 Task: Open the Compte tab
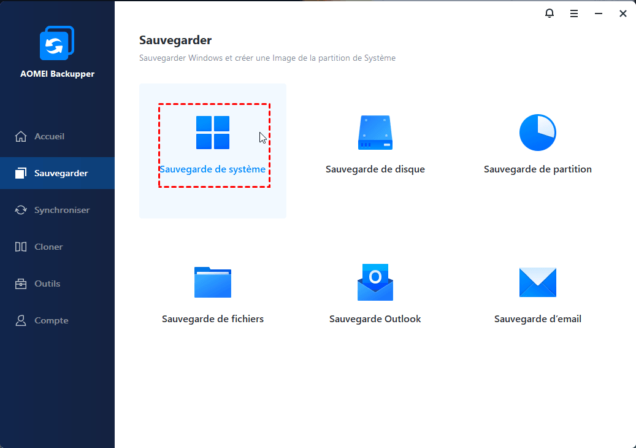(57, 320)
